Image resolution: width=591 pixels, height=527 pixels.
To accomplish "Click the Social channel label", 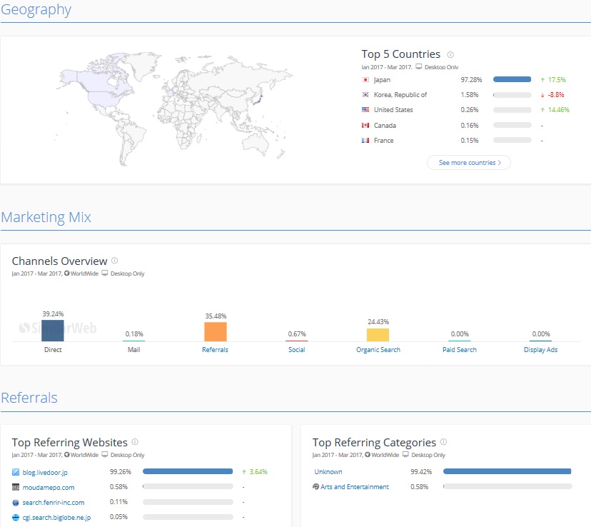I will click(x=296, y=350).
